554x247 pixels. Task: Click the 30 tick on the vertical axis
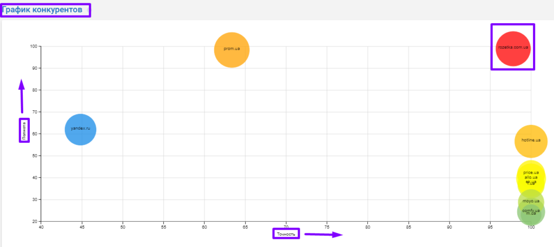coord(34,199)
